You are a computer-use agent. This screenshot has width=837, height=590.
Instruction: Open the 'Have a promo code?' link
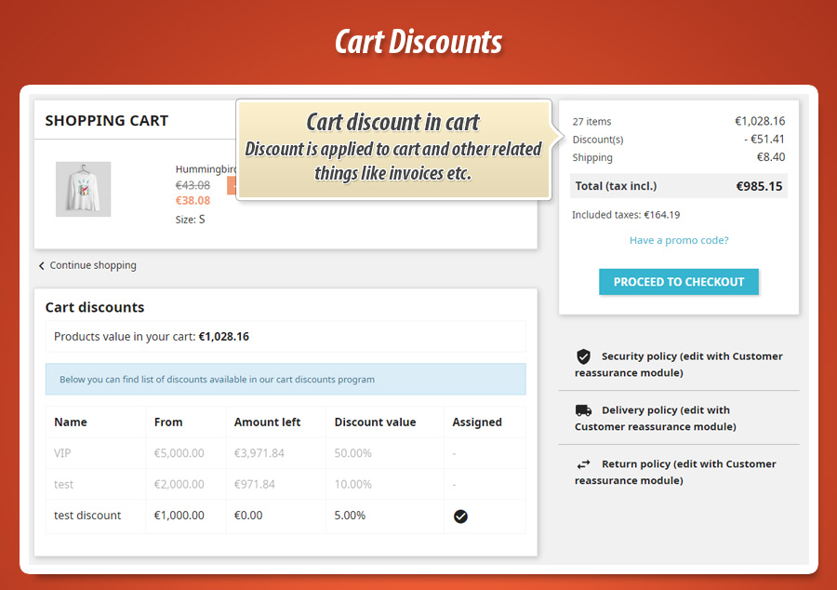pyautogui.click(x=679, y=240)
